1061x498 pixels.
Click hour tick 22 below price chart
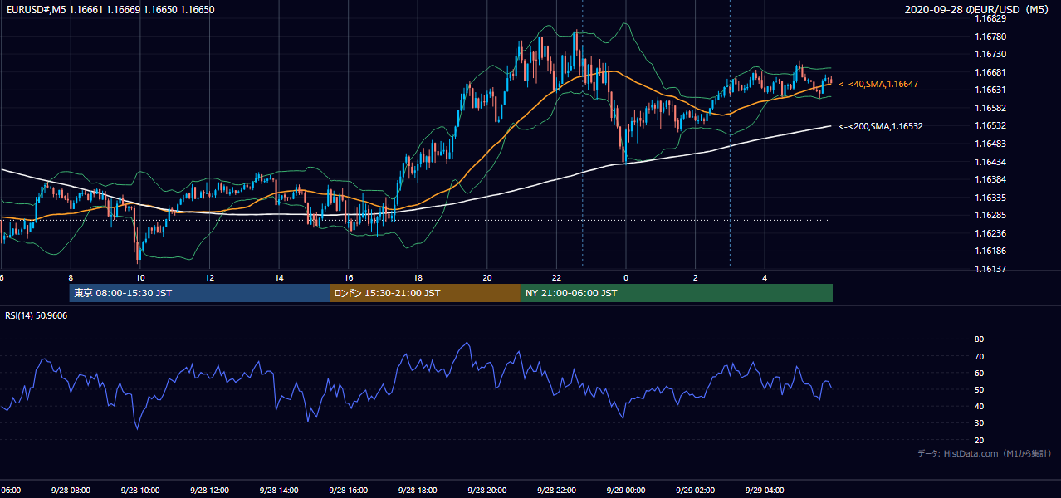click(x=556, y=277)
